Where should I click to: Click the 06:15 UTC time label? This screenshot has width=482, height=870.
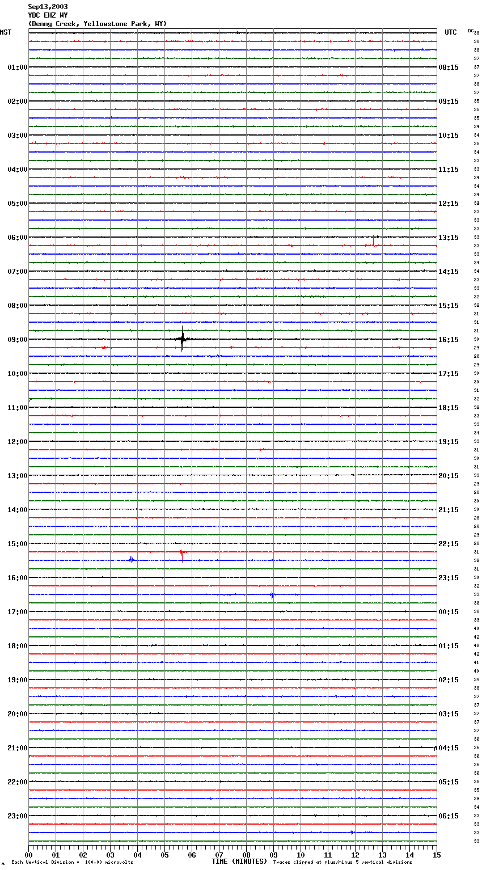449,816
